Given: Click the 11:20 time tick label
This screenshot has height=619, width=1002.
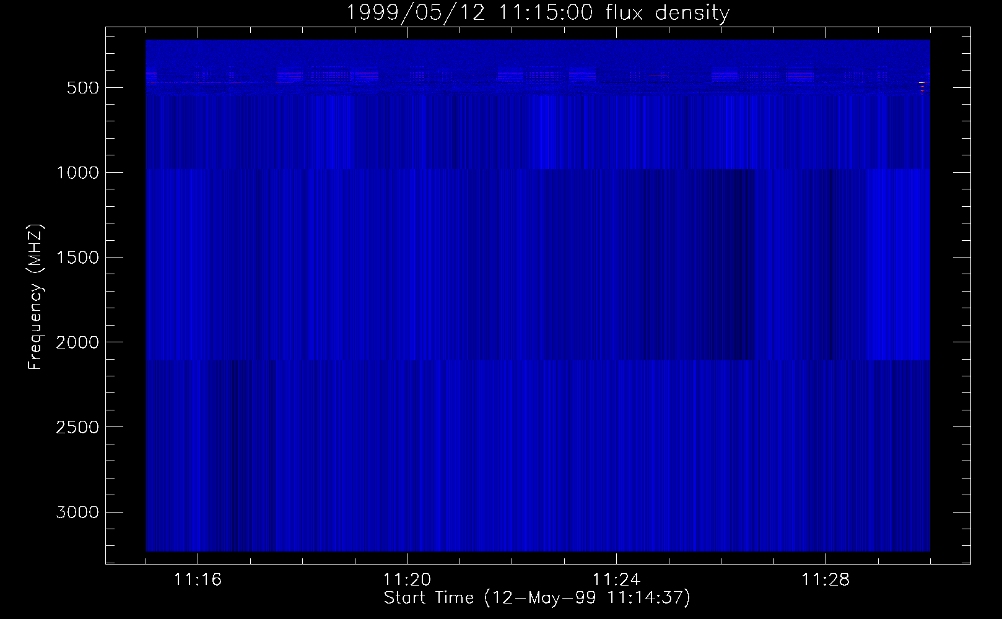Looking at the screenshot, I should pos(407,581).
